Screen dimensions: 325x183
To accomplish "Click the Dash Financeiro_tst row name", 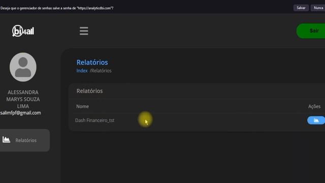I will coord(95,120).
